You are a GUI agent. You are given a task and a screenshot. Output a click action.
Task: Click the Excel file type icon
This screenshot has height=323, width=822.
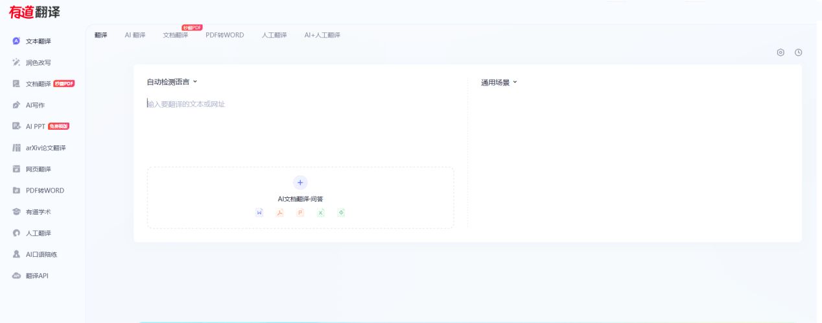tap(320, 212)
